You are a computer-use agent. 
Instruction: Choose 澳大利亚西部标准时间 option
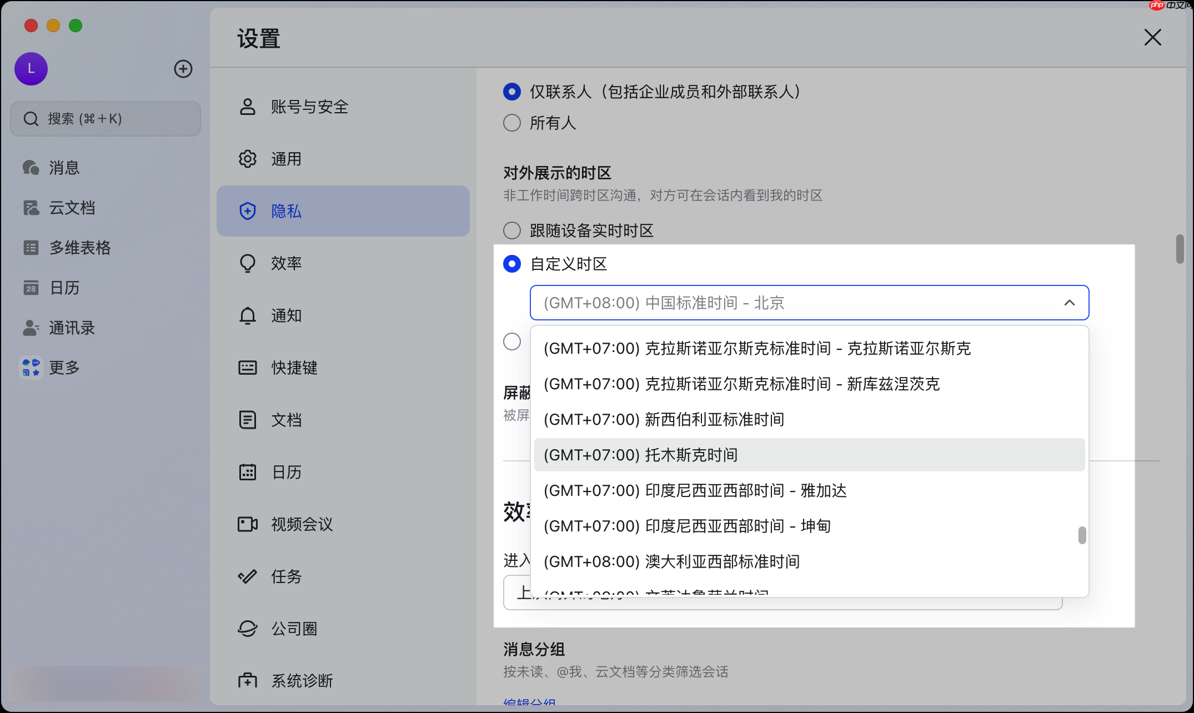809,561
